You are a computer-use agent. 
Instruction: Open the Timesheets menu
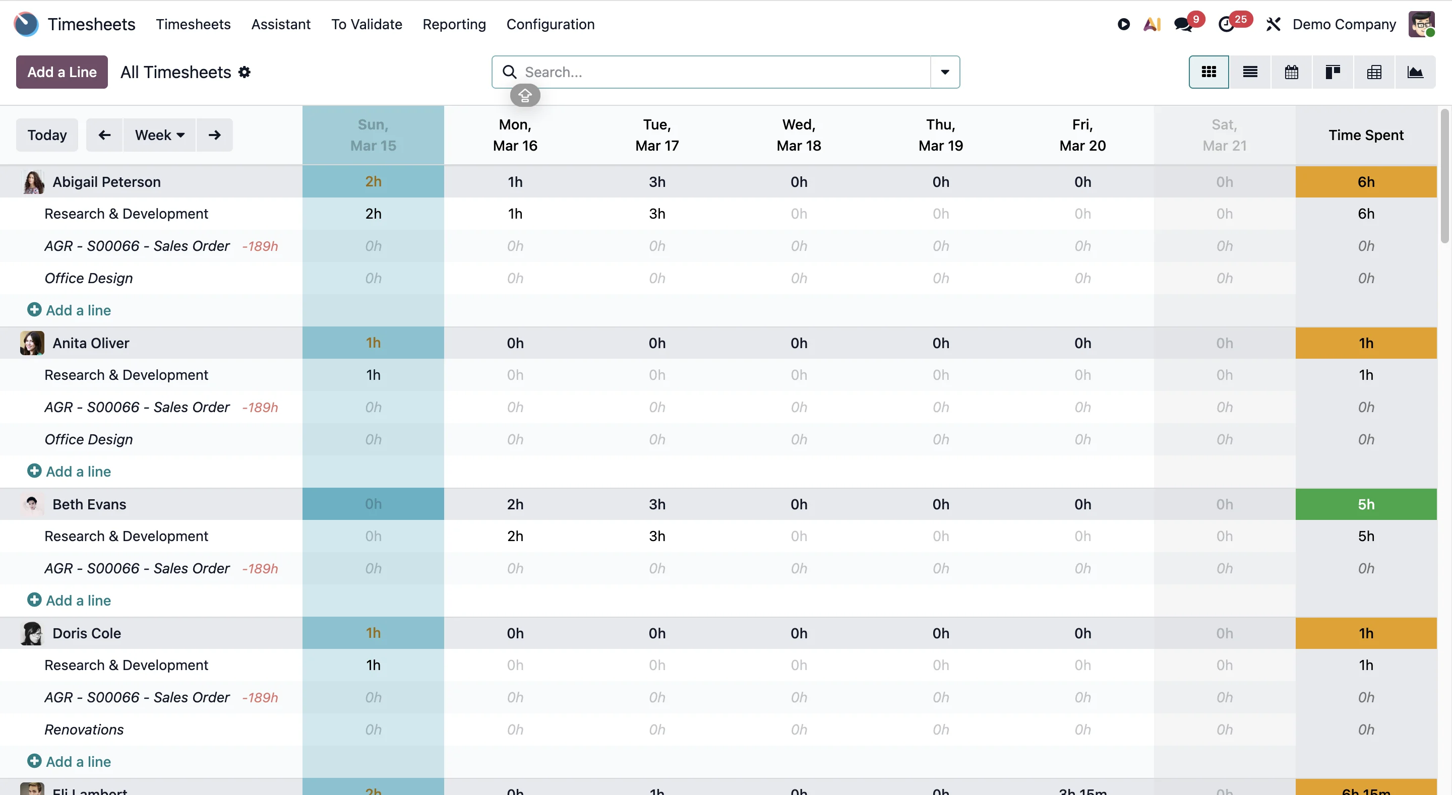(x=193, y=24)
